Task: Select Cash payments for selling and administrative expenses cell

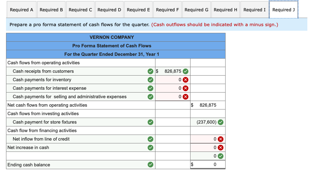Action: [x=81, y=97]
